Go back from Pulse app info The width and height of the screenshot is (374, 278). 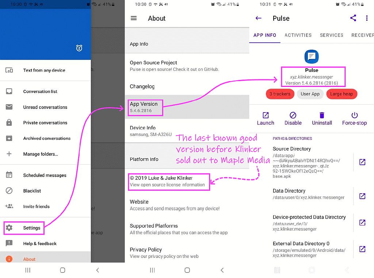click(x=259, y=18)
